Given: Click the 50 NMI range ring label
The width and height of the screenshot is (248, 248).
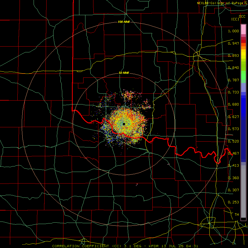Looking at the screenshot, I should point(124,73).
